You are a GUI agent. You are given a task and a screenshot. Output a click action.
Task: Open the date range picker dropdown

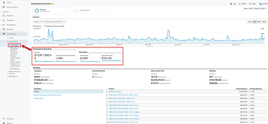255,9
